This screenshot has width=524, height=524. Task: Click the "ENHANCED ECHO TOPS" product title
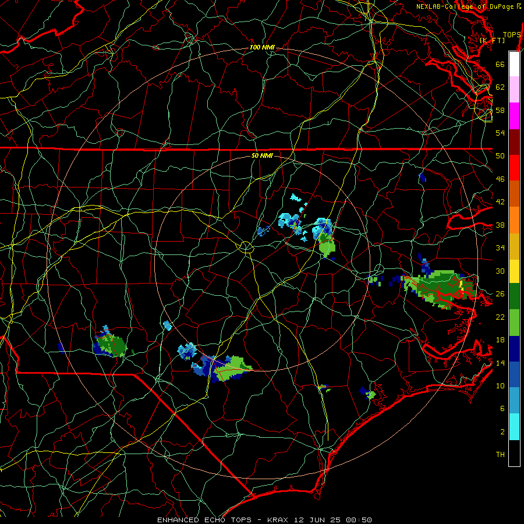coord(204,520)
